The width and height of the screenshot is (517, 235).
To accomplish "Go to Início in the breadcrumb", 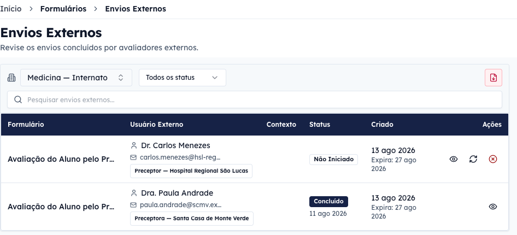I will click(x=11, y=9).
